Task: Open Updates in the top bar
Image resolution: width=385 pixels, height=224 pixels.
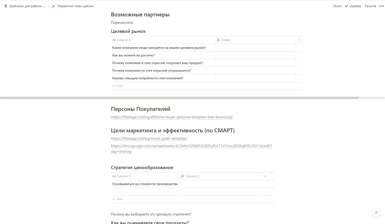Action: point(353,6)
